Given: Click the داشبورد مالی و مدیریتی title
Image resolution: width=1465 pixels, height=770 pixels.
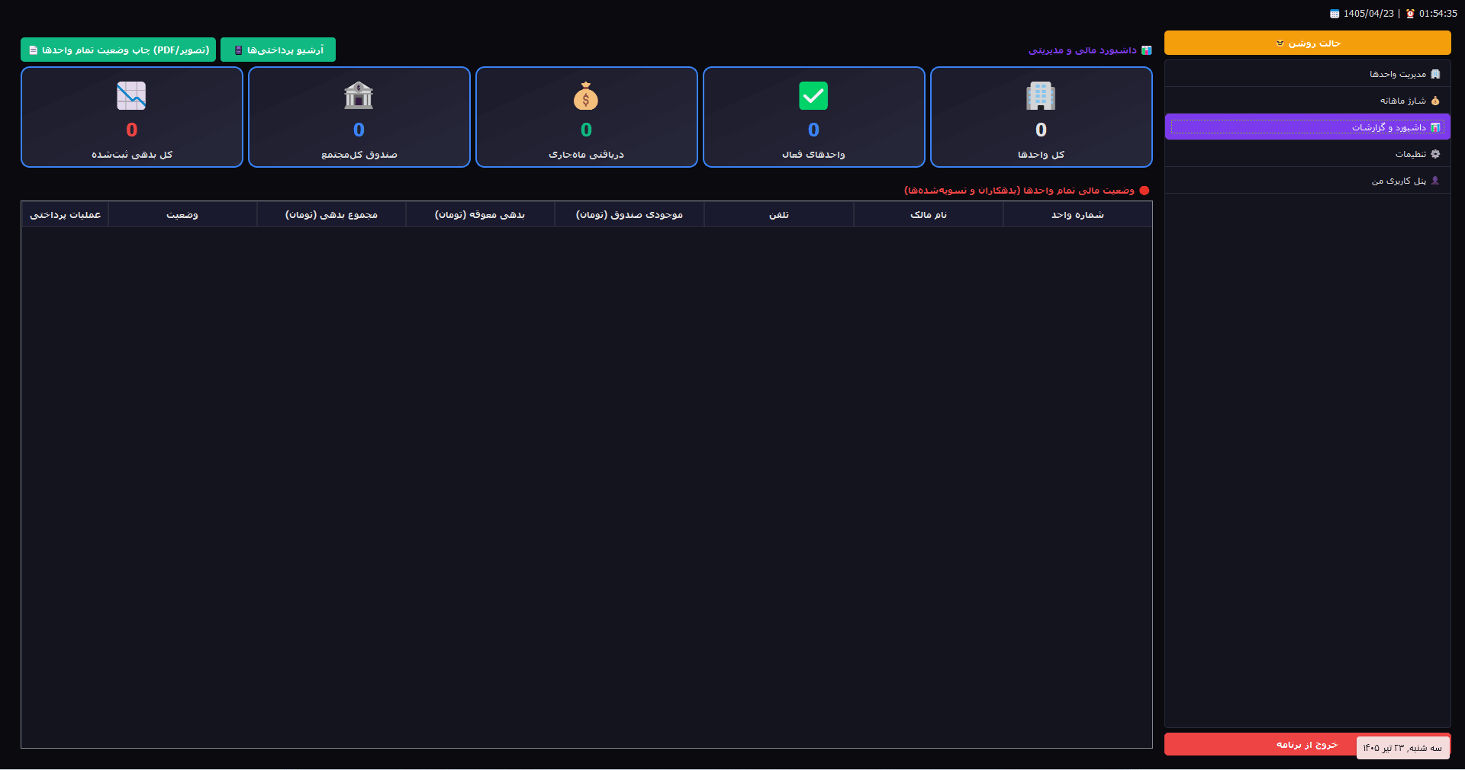Looking at the screenshot, I should click(x=1083, y=50).
